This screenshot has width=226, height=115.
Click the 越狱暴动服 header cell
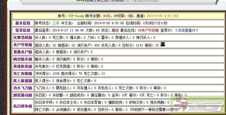[x=23, y=95]
